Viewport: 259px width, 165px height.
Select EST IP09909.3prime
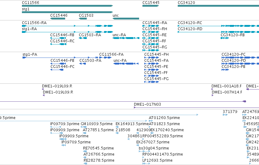56,133
